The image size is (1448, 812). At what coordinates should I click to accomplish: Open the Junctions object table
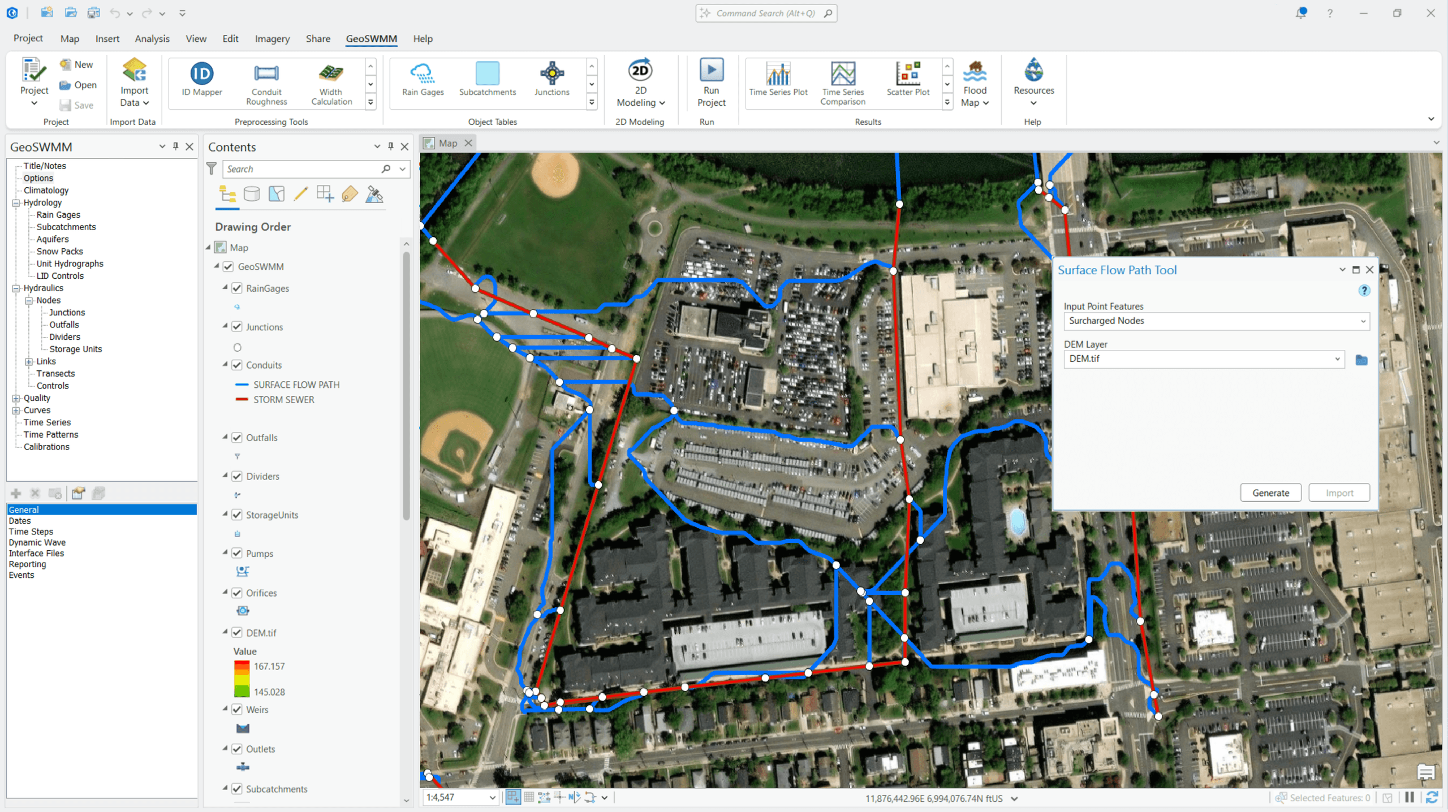coord(551,82)
